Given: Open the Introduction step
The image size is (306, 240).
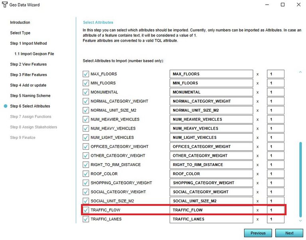Looking at the screenshot, I should pyautogui.click(x=20, y=22).
